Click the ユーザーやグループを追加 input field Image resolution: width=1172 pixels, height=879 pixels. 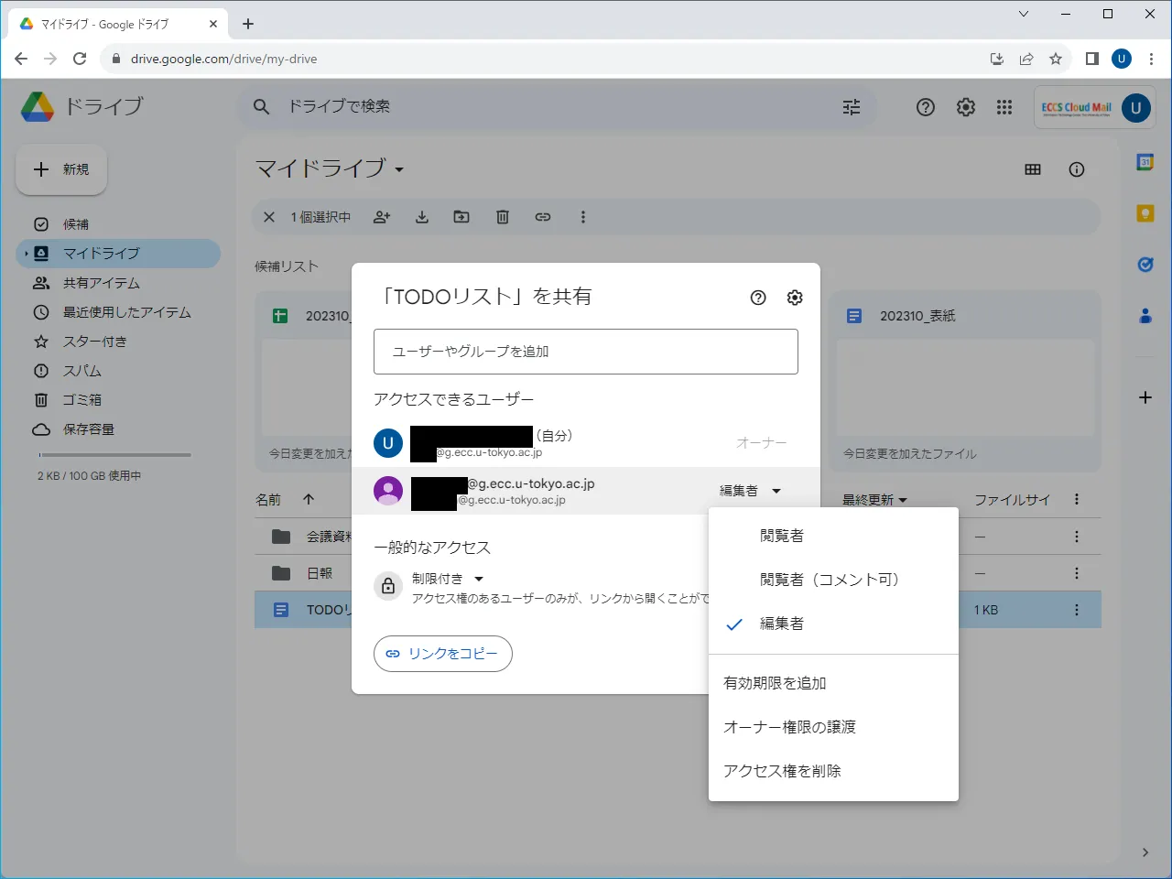coord(586,352)
